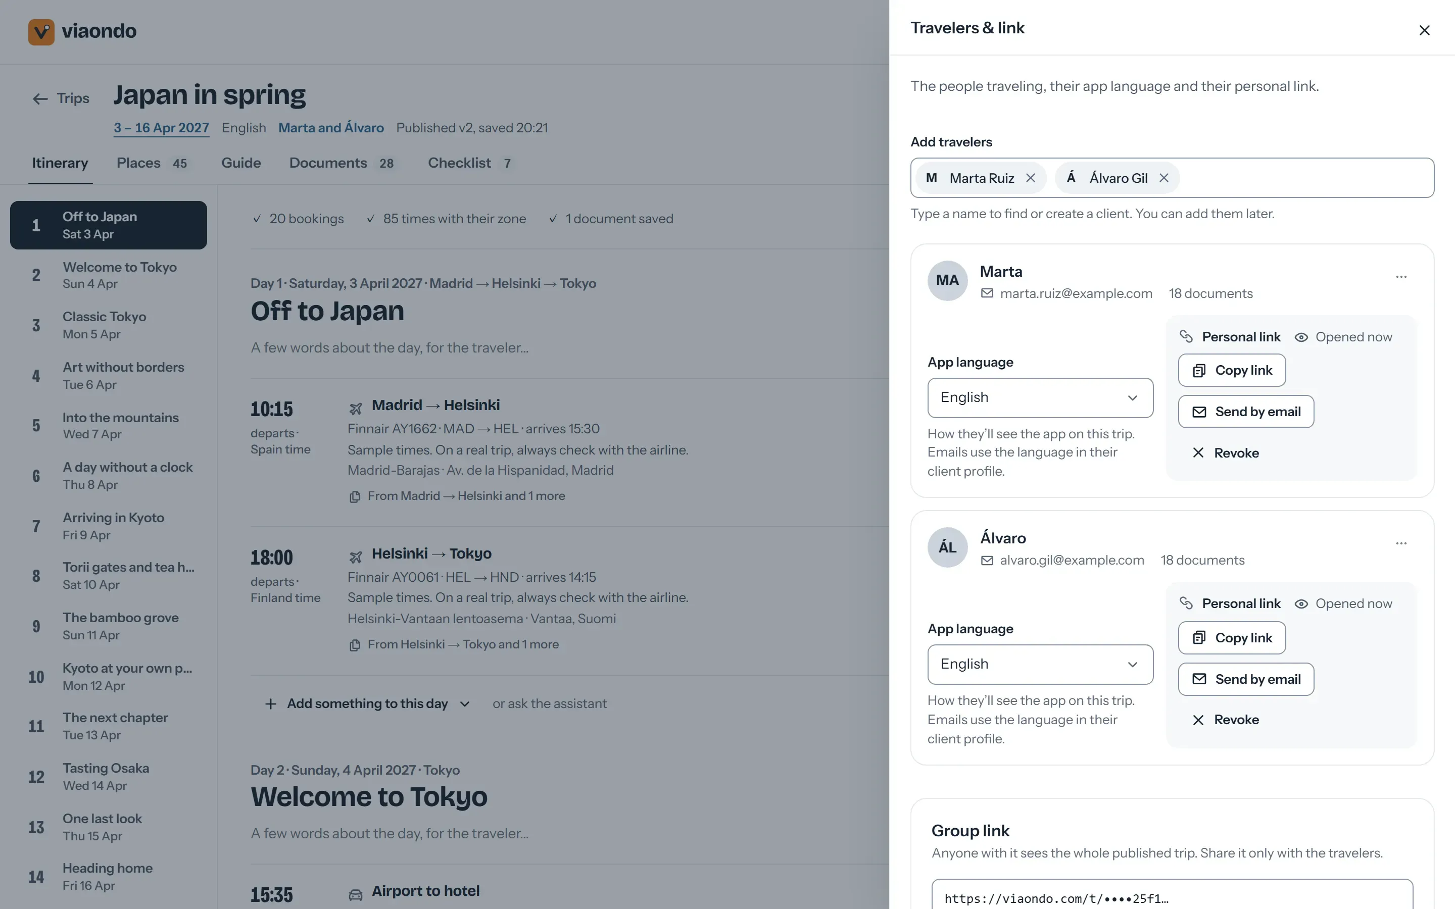
Task: Click eye icon beside Marta's Opened now
Action: pos(1301,337)
